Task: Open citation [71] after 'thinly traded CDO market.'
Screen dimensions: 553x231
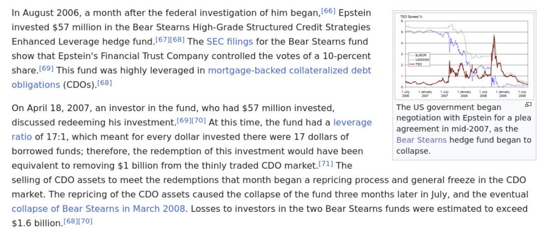Action: [x=326, y=163]
